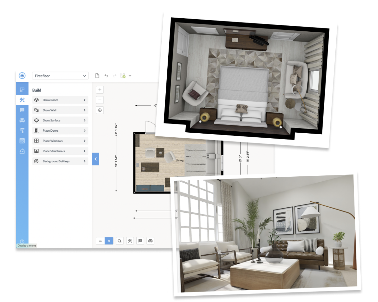Click the bottom build tools icon

click(x=130, y=241)
